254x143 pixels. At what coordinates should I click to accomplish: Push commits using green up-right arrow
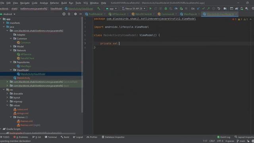point(208,8)
